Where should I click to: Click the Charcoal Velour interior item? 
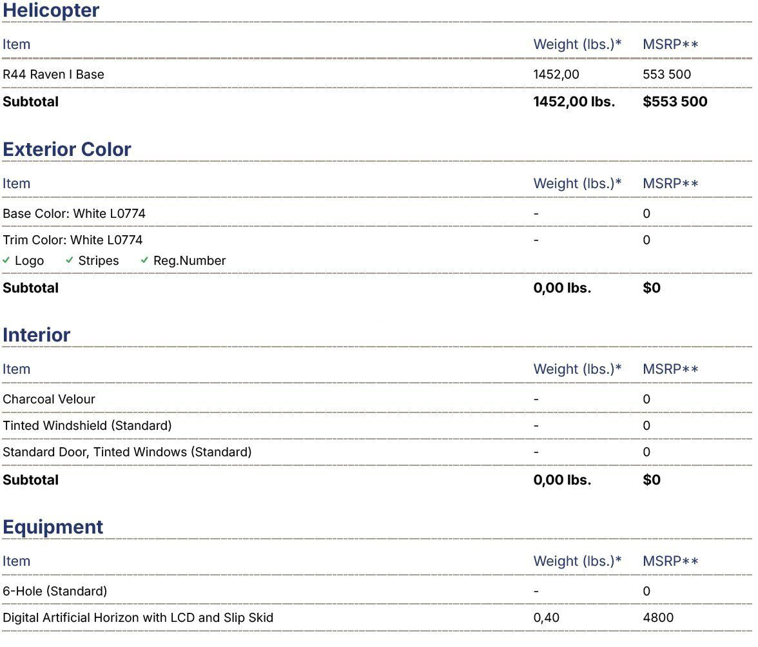coord(49,399)
